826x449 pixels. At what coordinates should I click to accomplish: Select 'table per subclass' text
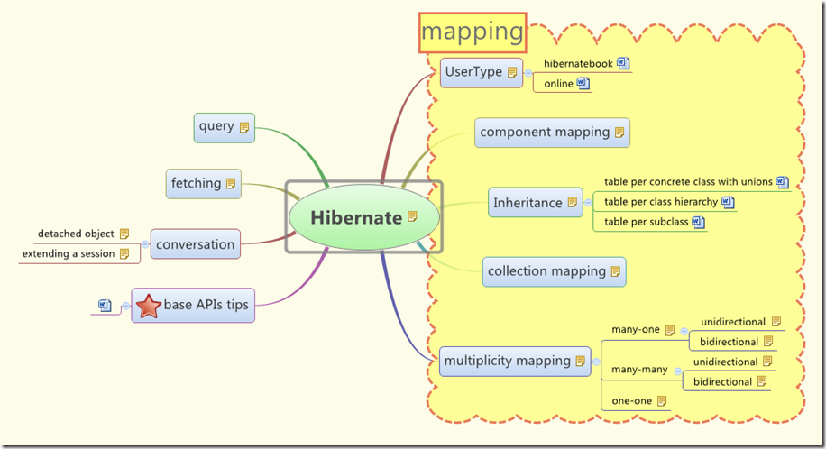pyautogui.click(x=646, y=222)
